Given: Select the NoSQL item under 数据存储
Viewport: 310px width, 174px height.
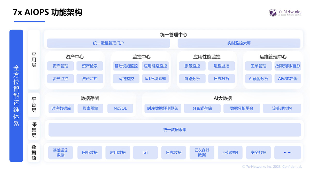Looking at the screenshot, I should (x=120, y=108).
